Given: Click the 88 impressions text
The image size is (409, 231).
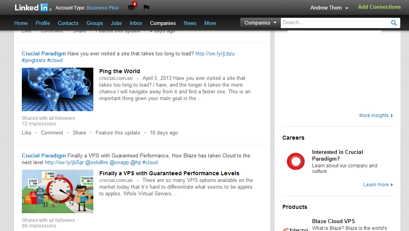Looking at the screenshot, I should click(39, 226).
